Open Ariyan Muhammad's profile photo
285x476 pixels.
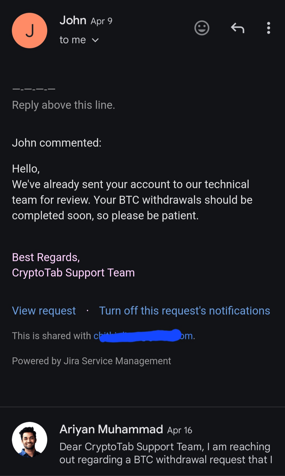pos(30,440)
